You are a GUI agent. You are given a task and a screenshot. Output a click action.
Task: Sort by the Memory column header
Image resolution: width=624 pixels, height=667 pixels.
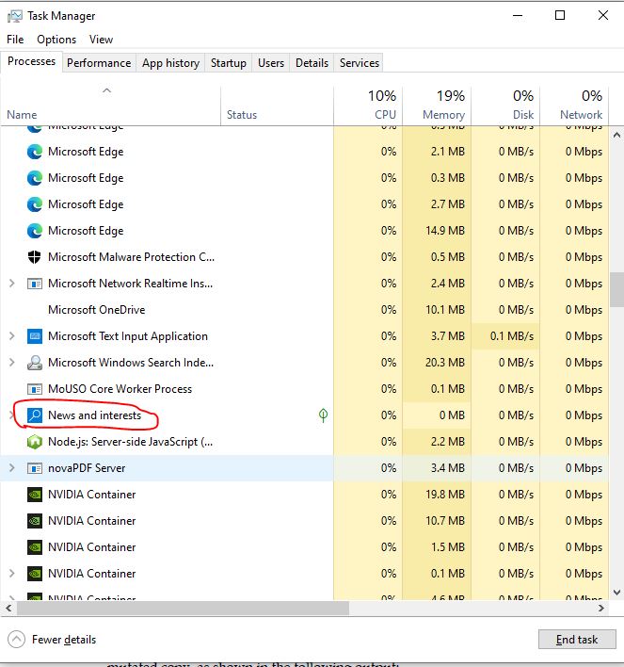[437, 106]
